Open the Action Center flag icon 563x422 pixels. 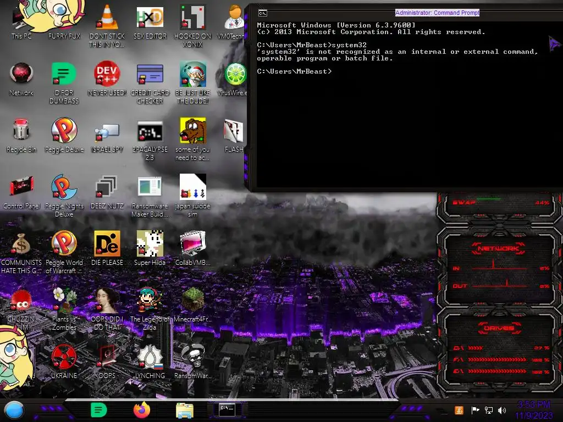point(475,410)
